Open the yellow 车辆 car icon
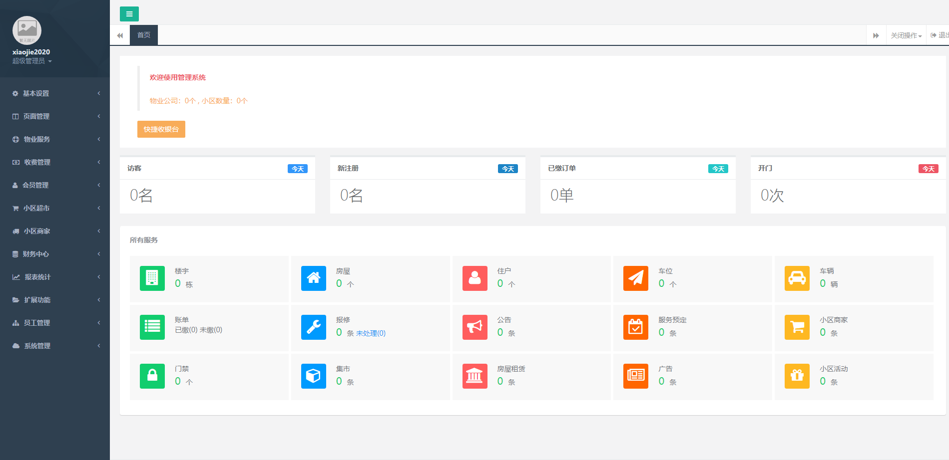Image resolution: width=949 pixels, height=460 pixels. pyautogui.click(x=797, y=278)
